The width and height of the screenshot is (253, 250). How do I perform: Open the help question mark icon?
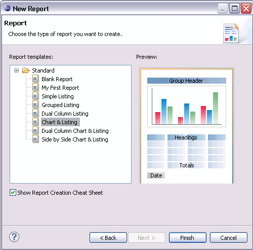(14, 237)
